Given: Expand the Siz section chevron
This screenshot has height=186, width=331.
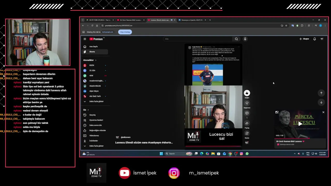Looking at the screenshot, I should (88, 110).
